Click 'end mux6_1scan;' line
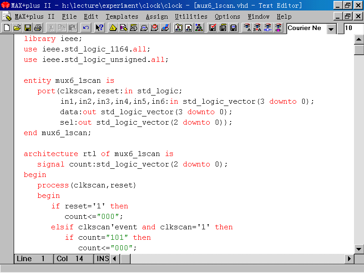Viewport: 364px width, 273px height. (57, 133)
